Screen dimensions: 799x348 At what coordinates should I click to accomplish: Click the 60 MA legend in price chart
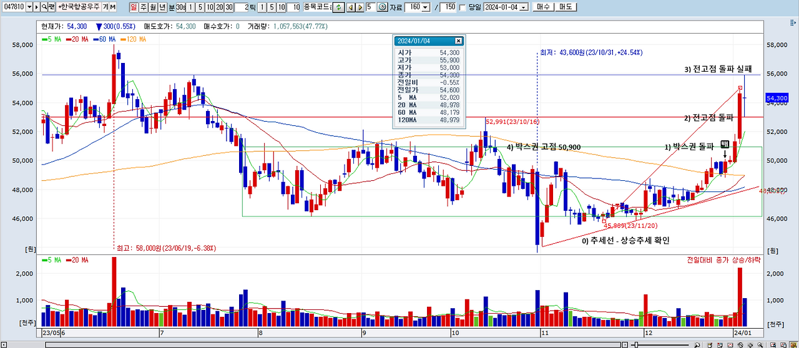(104, 39)
